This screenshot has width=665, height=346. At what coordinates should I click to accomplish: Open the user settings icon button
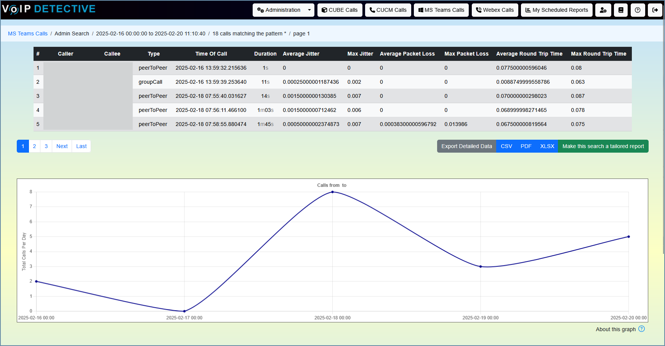603,10
